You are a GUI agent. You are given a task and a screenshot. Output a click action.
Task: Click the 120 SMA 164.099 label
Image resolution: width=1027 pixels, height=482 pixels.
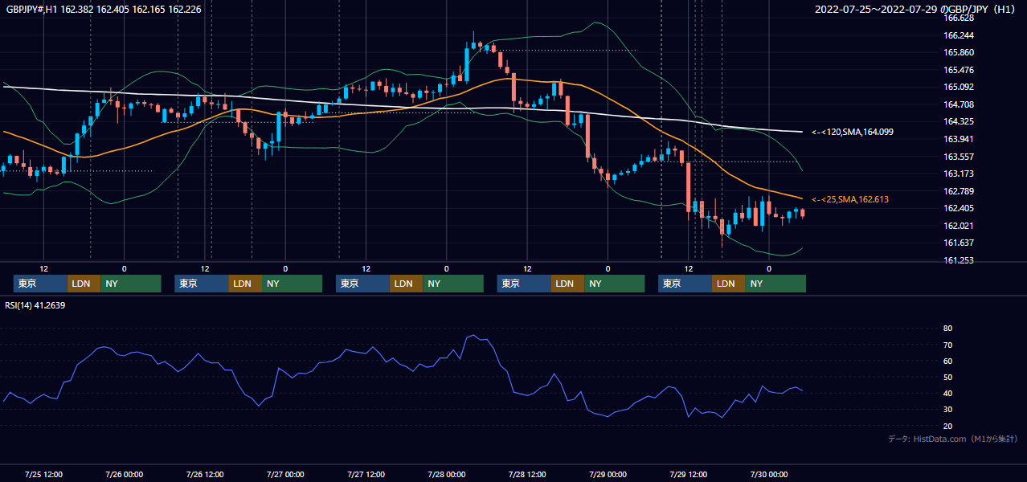click(x=853, y=132)
